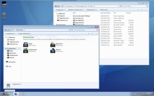Screen dimensions: 154x96
Task: Click Новая папка in Bonus window
Action: click(104, 10)
